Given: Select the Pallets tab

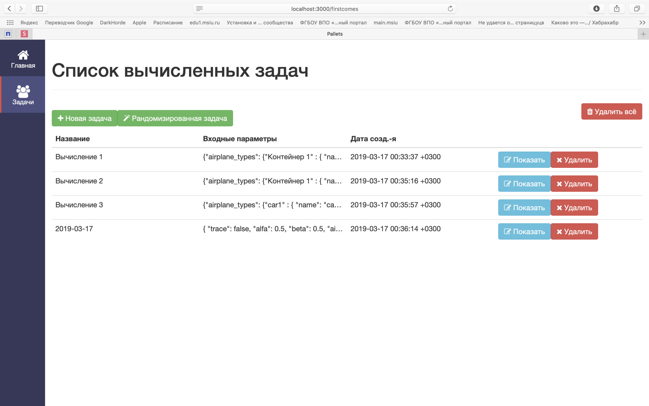Looking at the screenshot, I should (334, 34).
